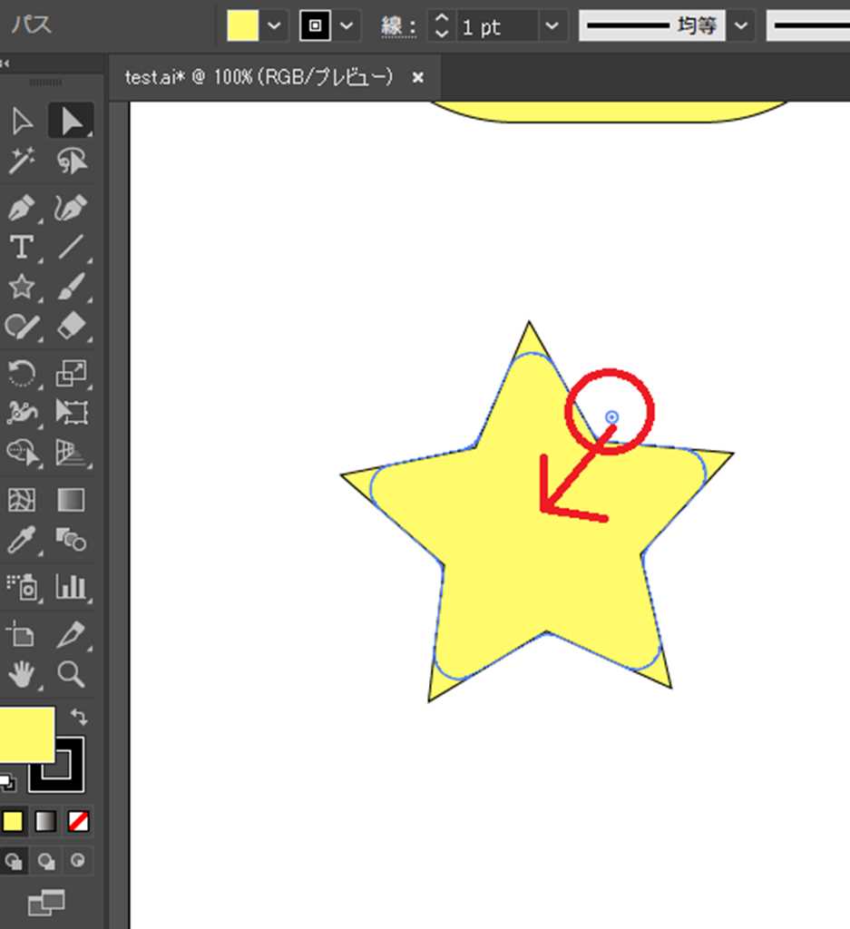850x929 pixels.
Task: Activate the Type tool
Action: [21, 248]
